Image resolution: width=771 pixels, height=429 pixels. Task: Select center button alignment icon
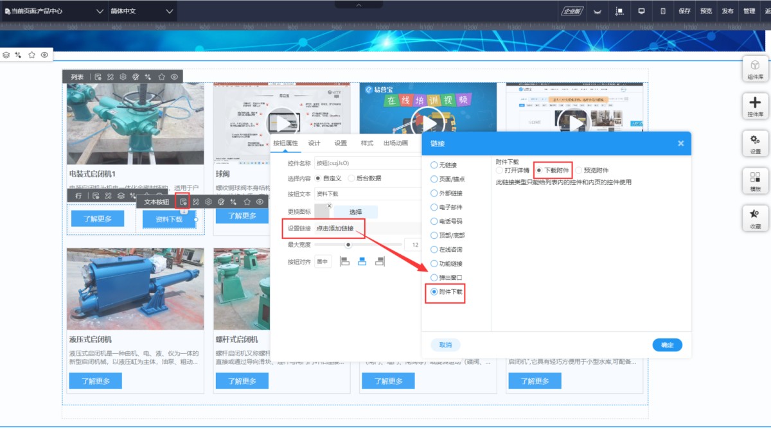(x=362, y=261)
